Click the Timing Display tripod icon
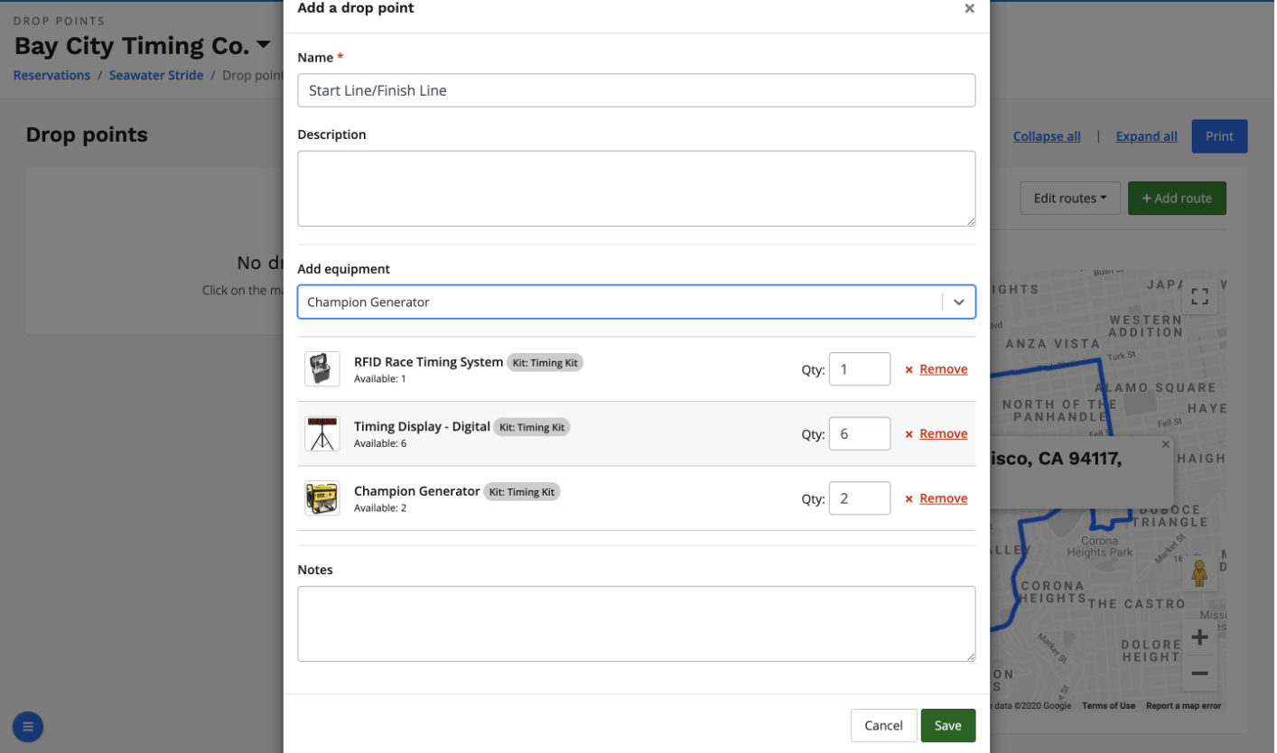Screen dimensions: 1277x753 click(x=322, y=434)
